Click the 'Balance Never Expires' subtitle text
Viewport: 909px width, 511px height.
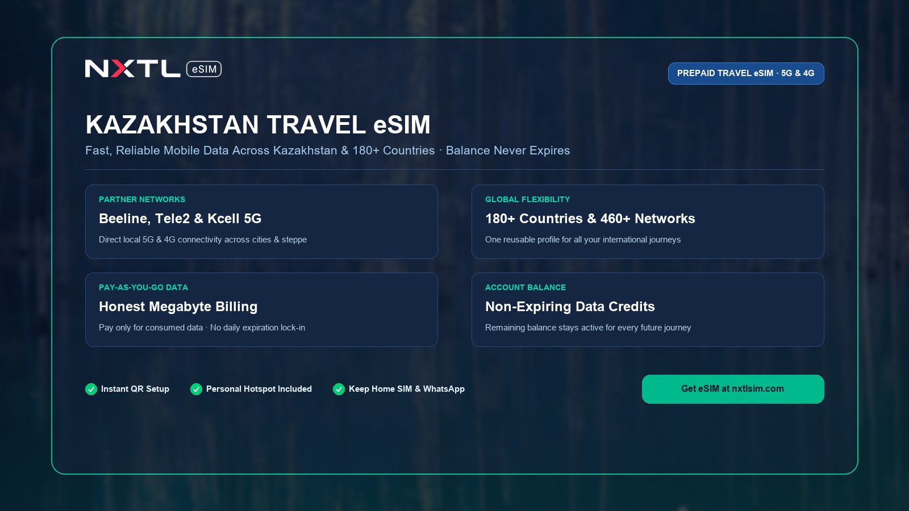508,150
